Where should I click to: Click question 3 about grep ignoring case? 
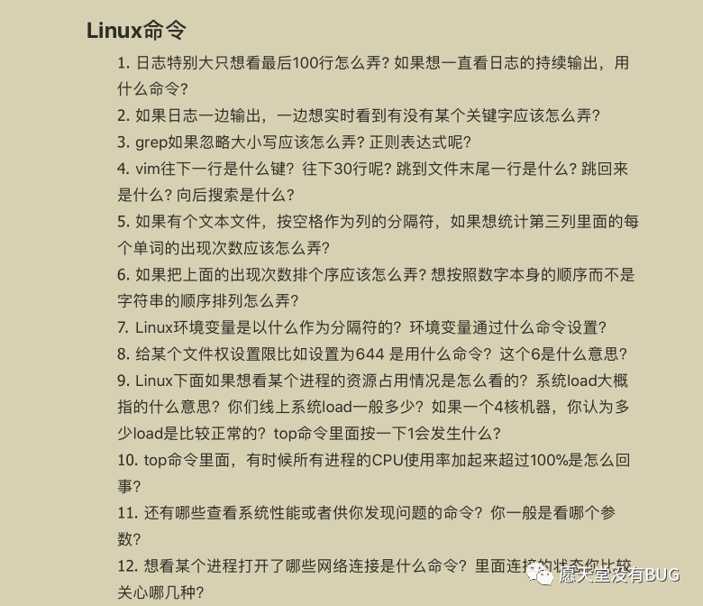(294, 142)
